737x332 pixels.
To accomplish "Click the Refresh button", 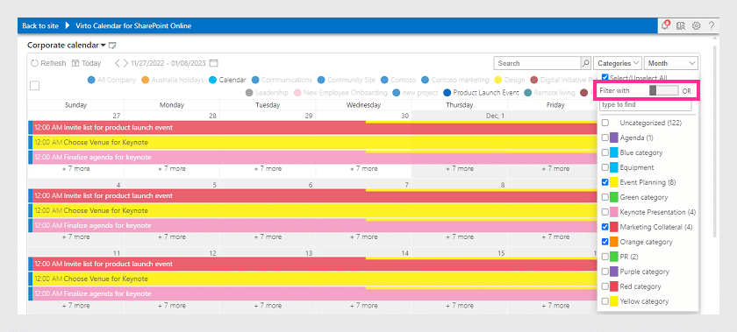I will tap(48, 63).
